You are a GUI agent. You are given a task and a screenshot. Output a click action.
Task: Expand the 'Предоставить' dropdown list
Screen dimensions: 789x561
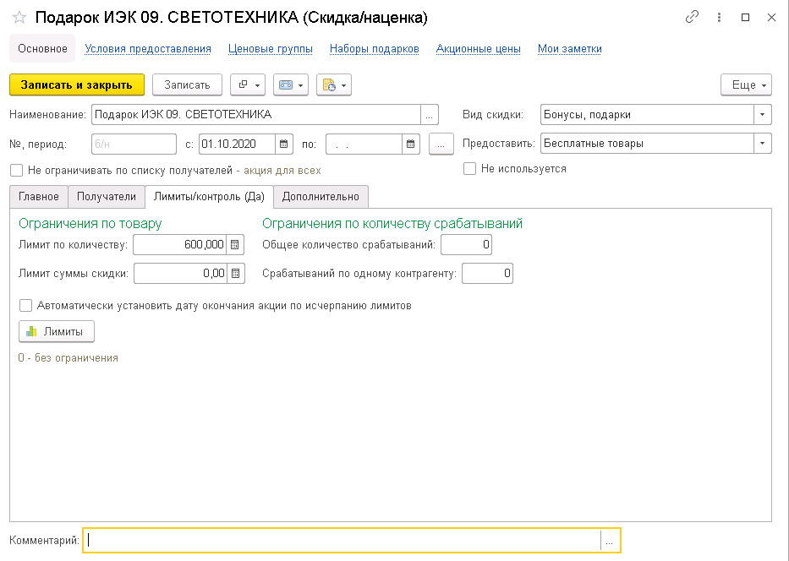click(x=763, y=144)
